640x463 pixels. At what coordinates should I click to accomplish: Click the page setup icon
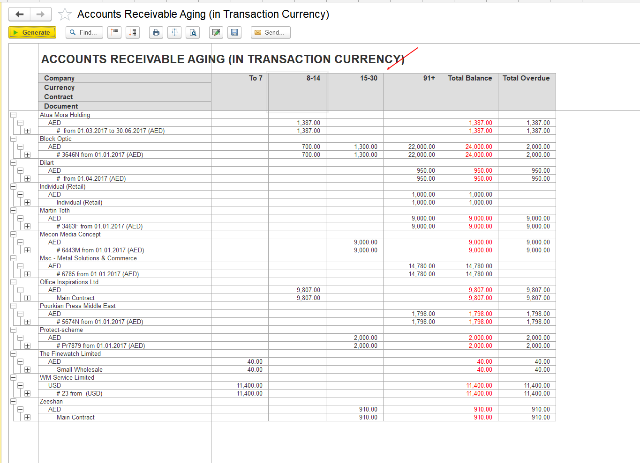pyautogui.click(x=174, y=32)
